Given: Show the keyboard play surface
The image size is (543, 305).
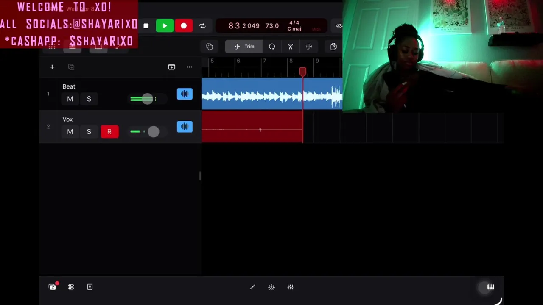Looking at the screenshot, I should tap(490, 287).
